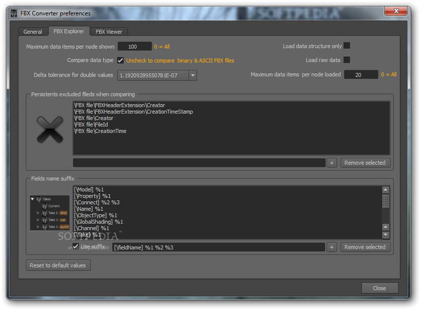Click the Delta tolerance value field
The height and width of the screenshot is (310, 421).
(x=153, y=75)
